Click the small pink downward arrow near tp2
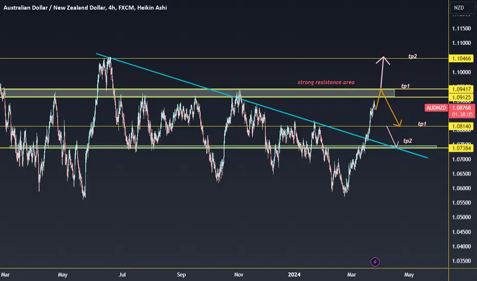The image size is (477, 281). tap(393, 137)
